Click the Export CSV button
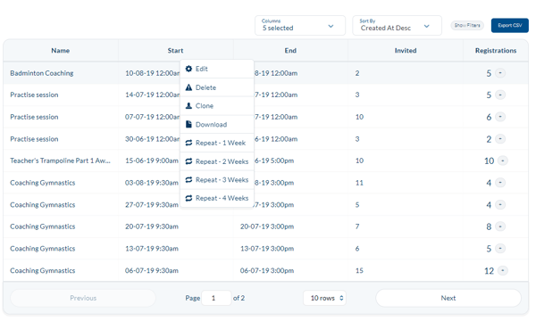Image resolution: width=536 pixels, height=321 pixels. click(510, 25)
